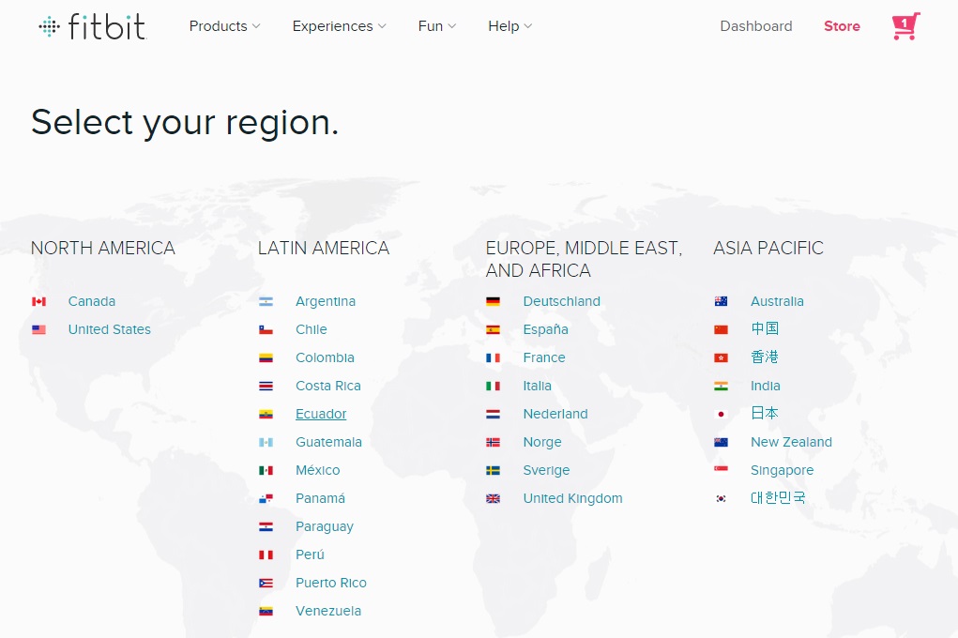958x638 pixels.
Task: Select the Deutschland flag icon
Action: click(x=493, y=301)
